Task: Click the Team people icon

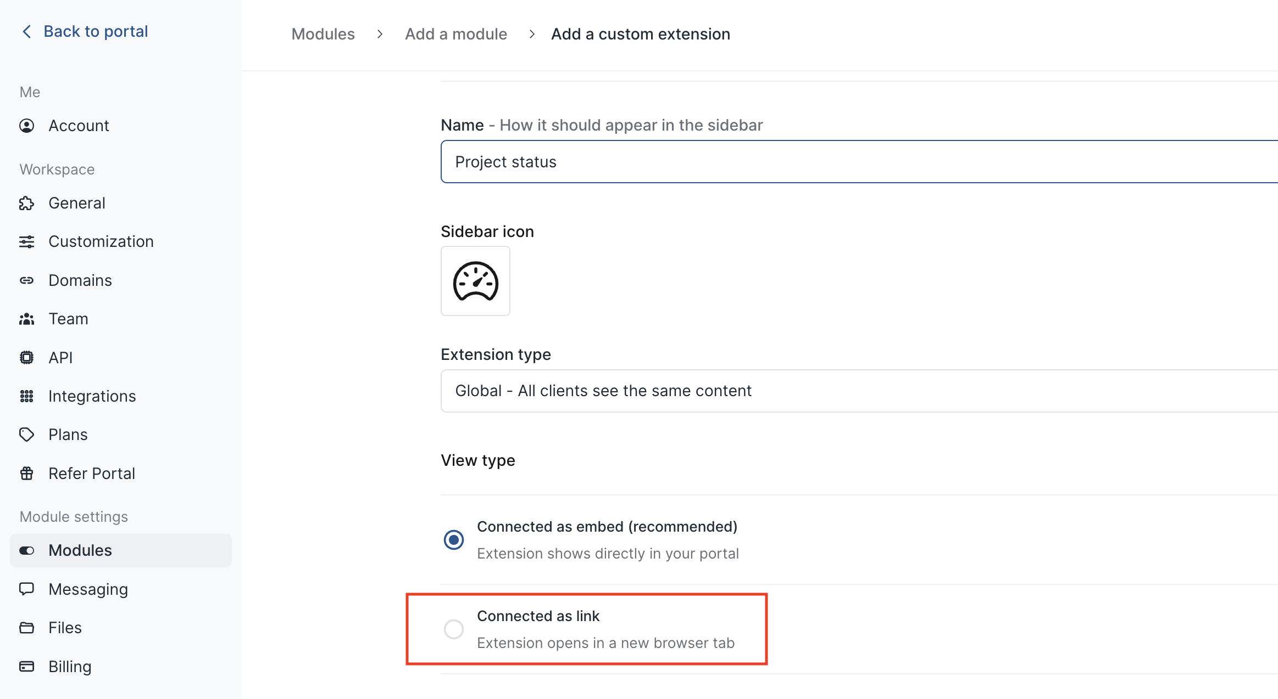Action: pos(26,319)
